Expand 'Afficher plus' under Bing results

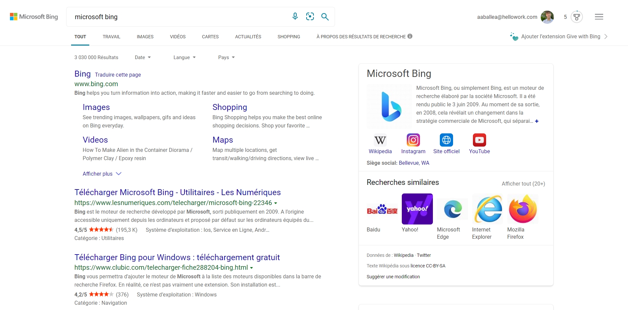pos(98,174)
